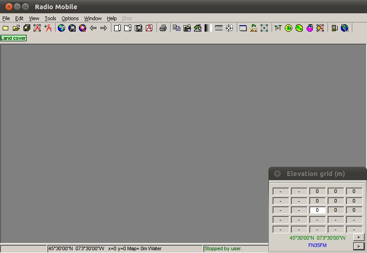The image size is (367, 253).
Task: Open the Tools menu
Action: click(50, 18)
